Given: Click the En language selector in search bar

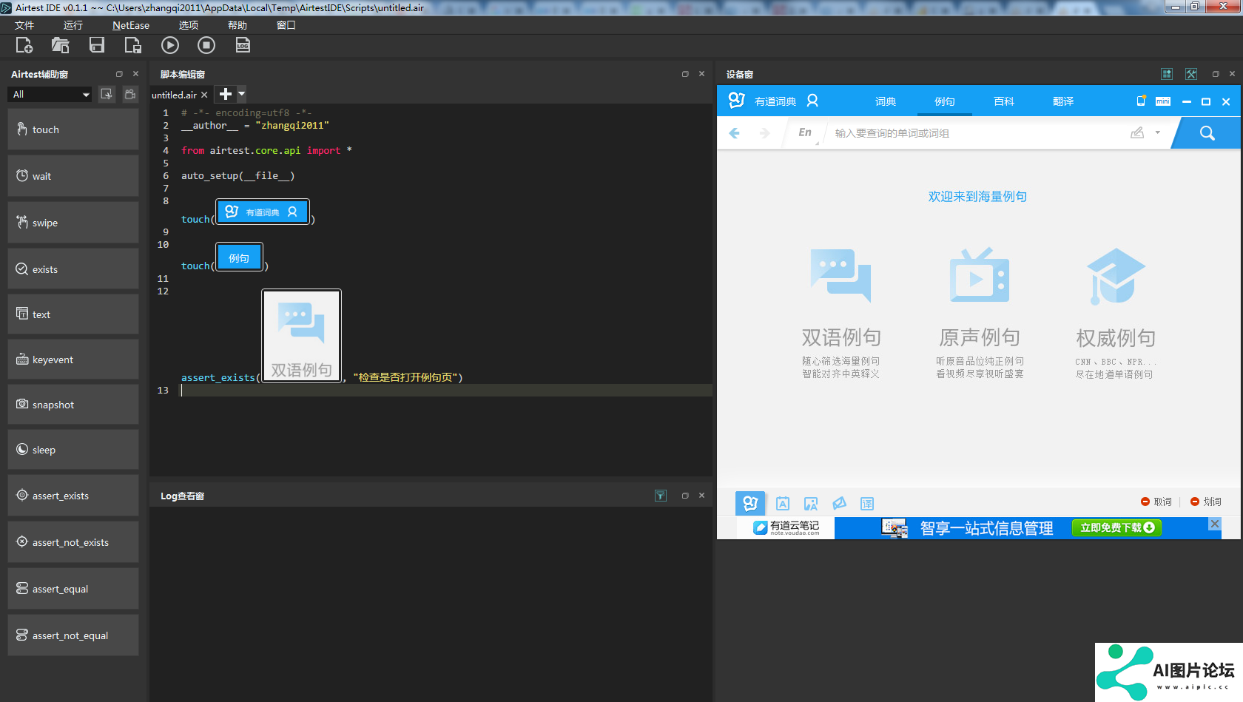Looking at the screenshot, I should click(805, 132).
